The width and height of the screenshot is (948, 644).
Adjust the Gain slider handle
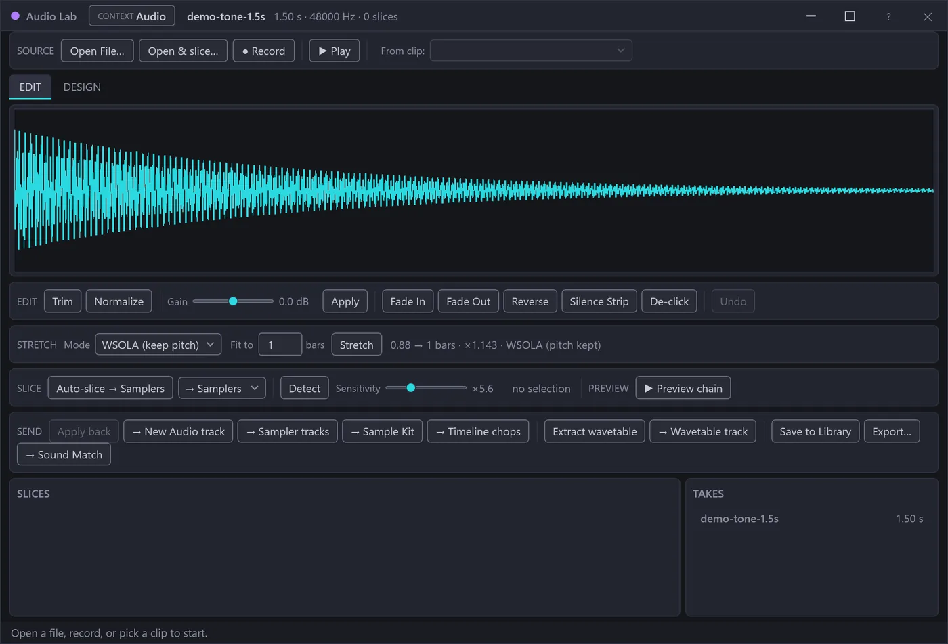coord(233,301)
